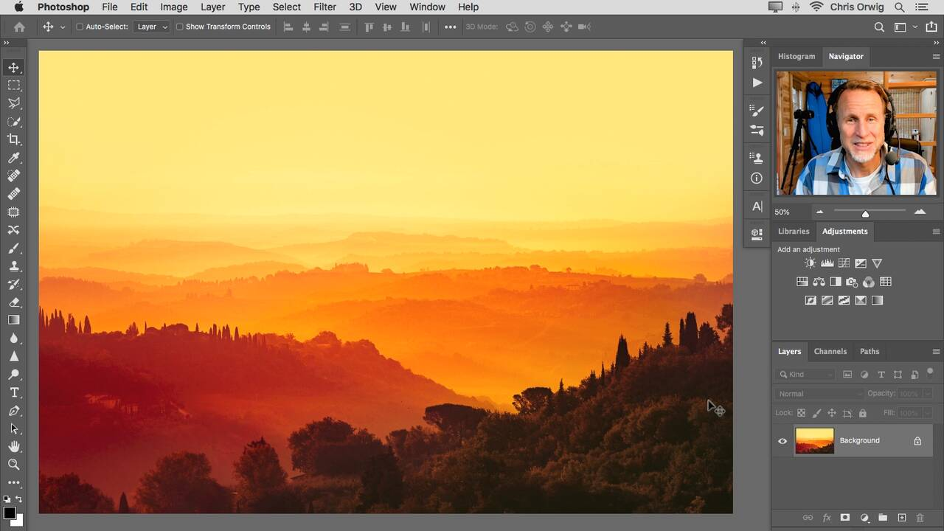Enable Show Transform Controls

(179, 27)
